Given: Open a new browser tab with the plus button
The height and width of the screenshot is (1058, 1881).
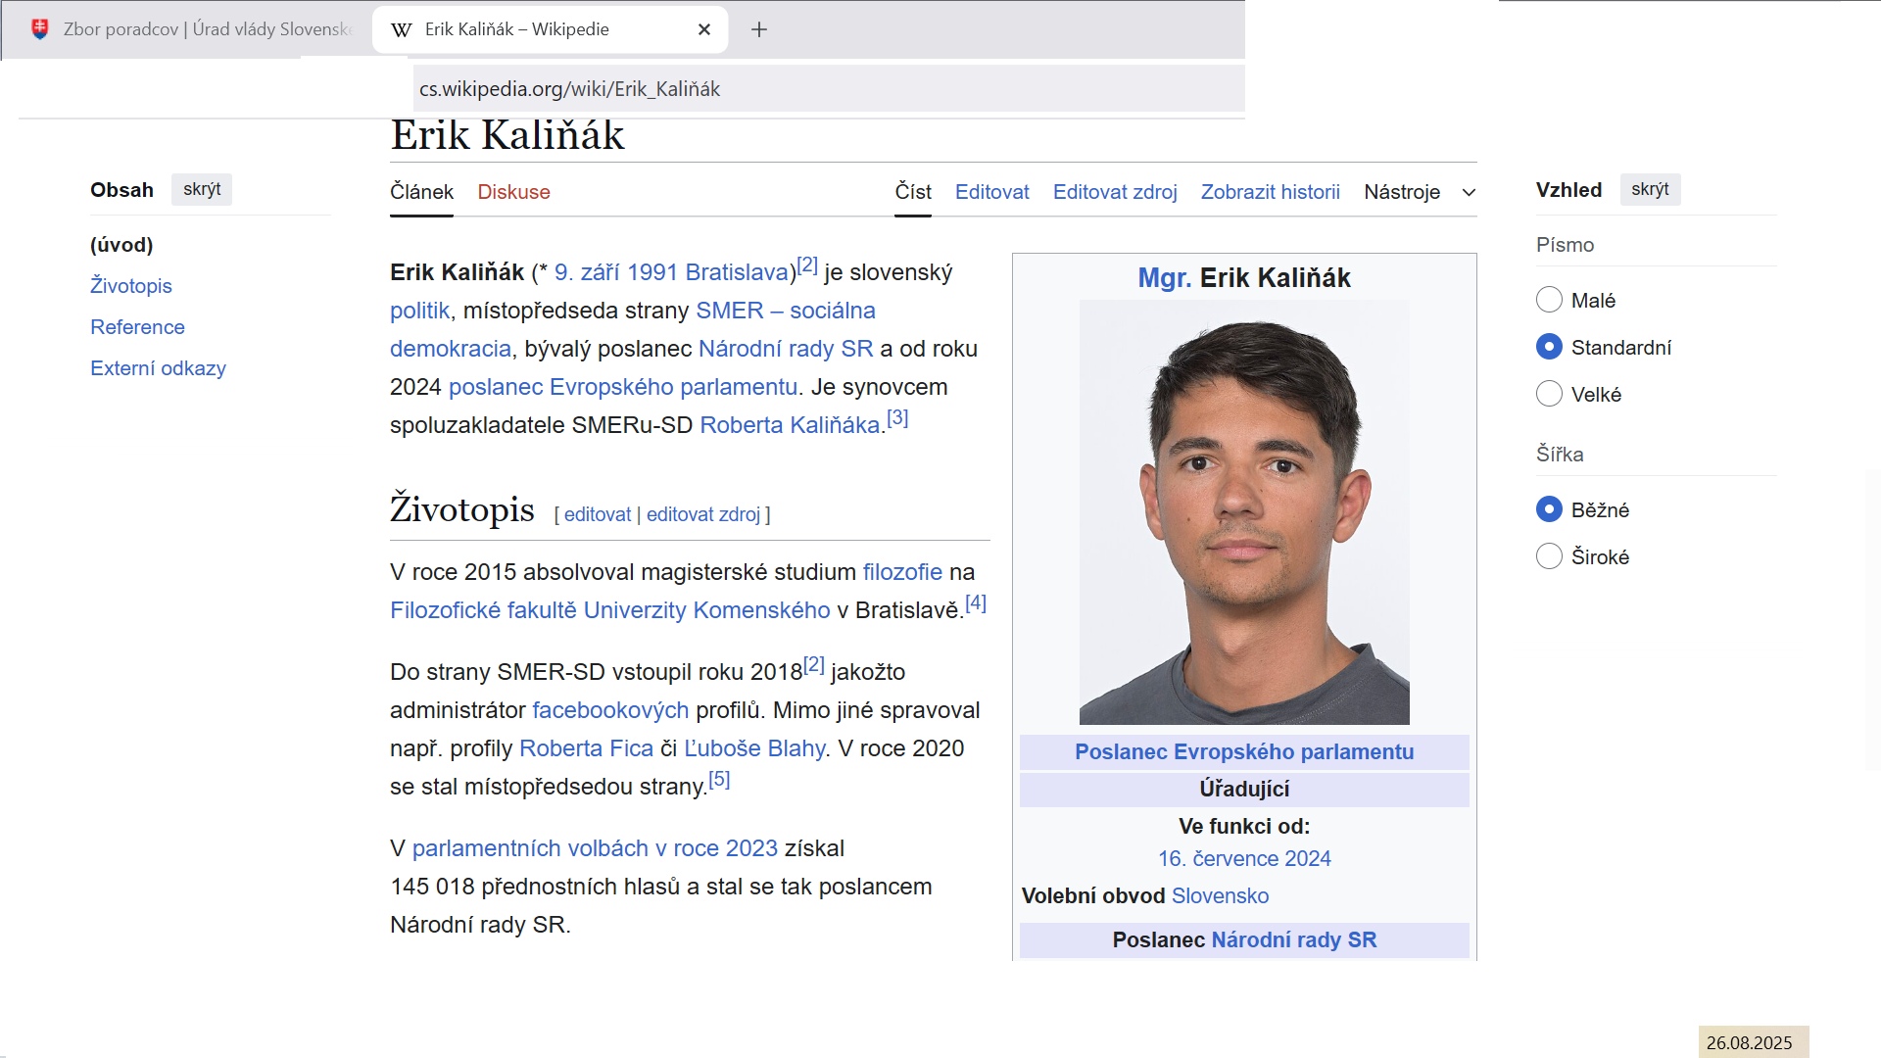Looking at the screenshot, I should tap(758, 29).
